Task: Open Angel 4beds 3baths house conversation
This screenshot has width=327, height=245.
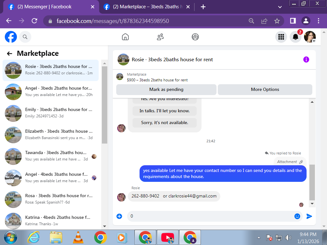Action: (x=50, y=178)
